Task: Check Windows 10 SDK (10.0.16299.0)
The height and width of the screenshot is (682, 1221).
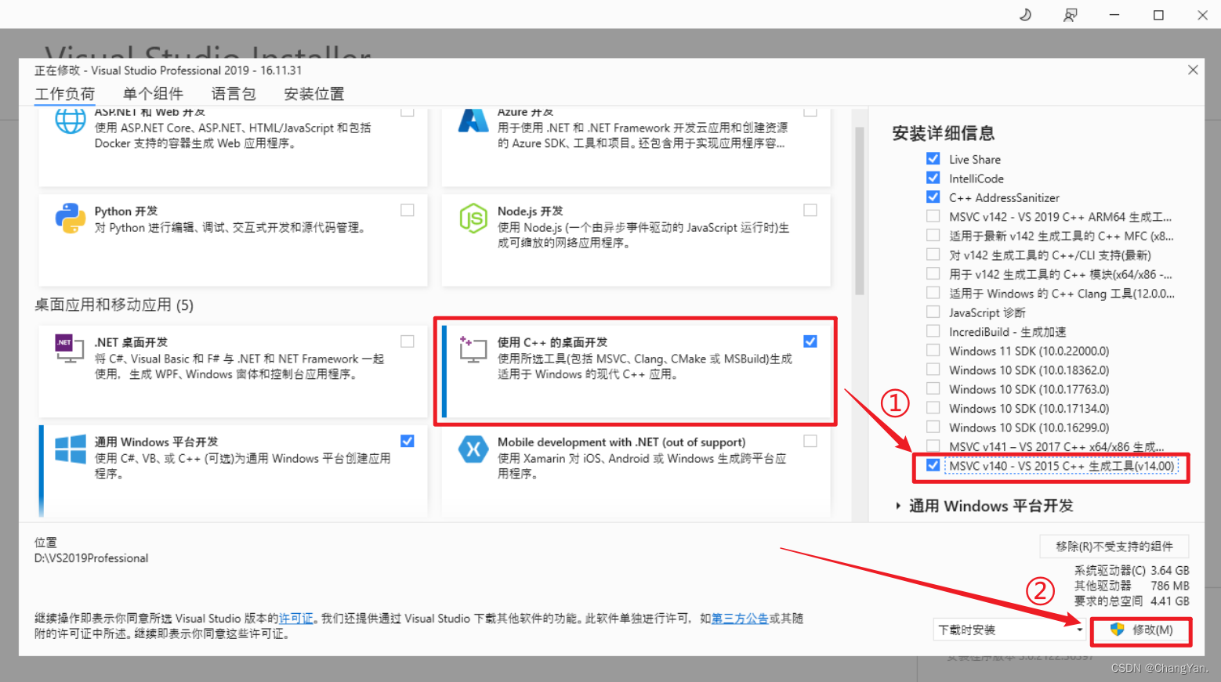Action: click(933, 427)
